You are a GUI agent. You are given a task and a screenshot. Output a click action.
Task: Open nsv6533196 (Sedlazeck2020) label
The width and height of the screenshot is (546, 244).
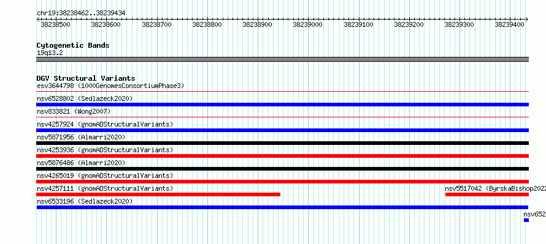[85, 201]
